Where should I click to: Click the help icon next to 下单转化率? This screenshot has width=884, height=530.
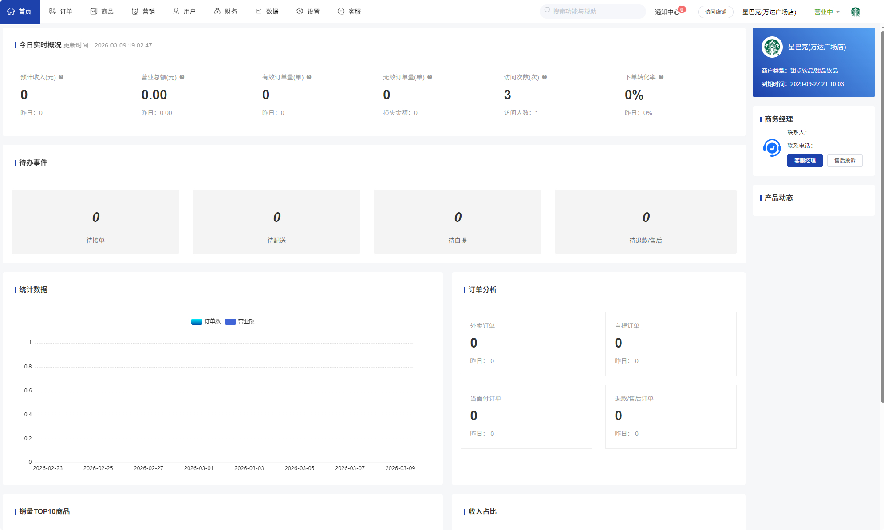[x=661, y=77]
